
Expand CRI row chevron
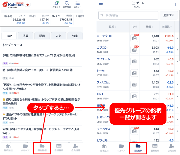[x=177, y=96]
